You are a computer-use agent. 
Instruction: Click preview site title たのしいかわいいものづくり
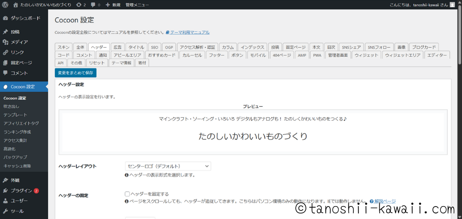click(253, 136)
